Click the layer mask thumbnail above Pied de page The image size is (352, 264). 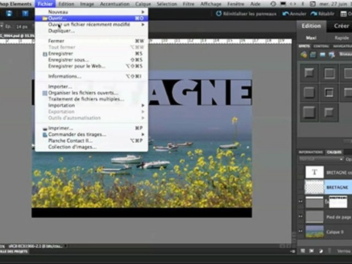click(338, 202)
